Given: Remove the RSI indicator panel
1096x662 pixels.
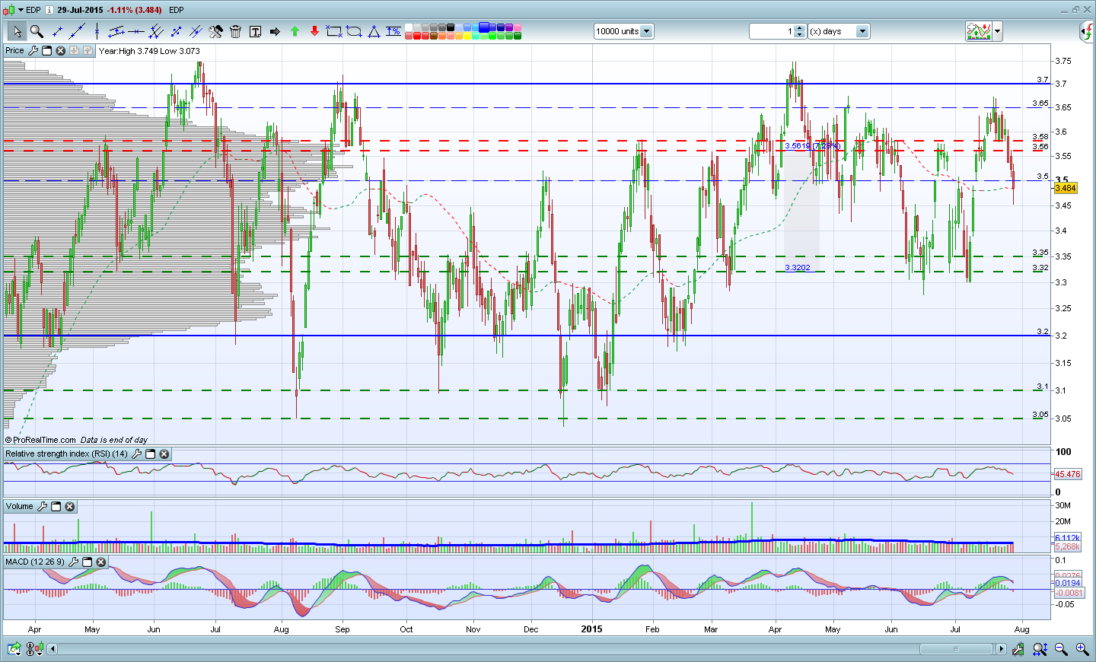Looking at the screenshot, I should pos(164,454).
